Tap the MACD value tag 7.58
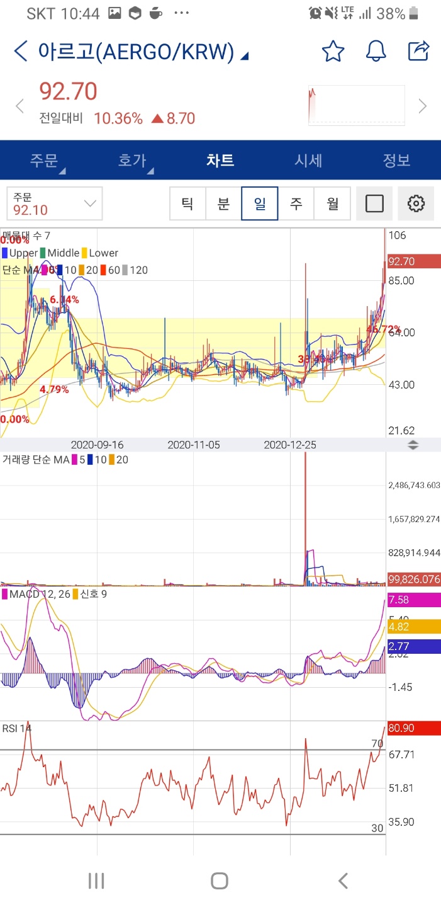The image size is (441, 907). [413, 600]
